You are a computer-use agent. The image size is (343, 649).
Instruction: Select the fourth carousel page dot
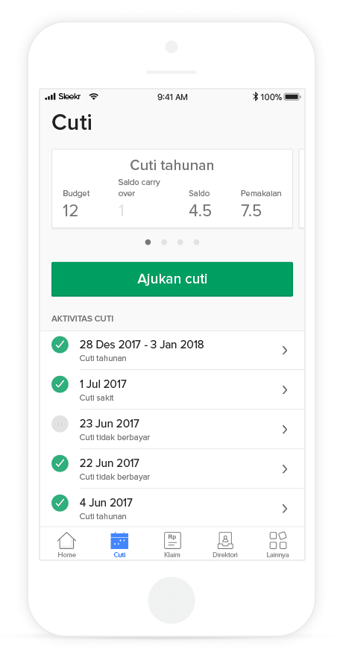click(x=197, y=242)
